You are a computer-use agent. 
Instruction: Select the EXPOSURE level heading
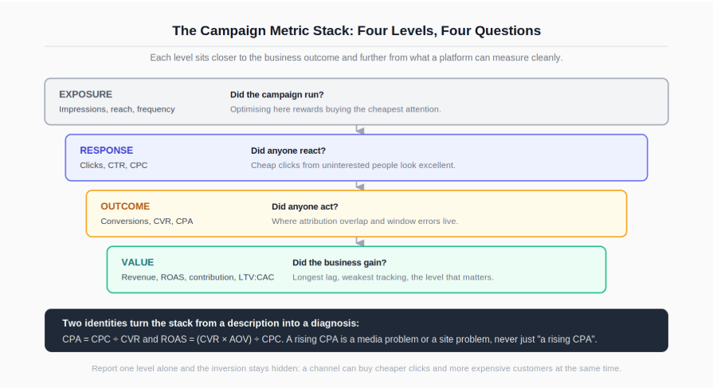(x=85, y=94)
